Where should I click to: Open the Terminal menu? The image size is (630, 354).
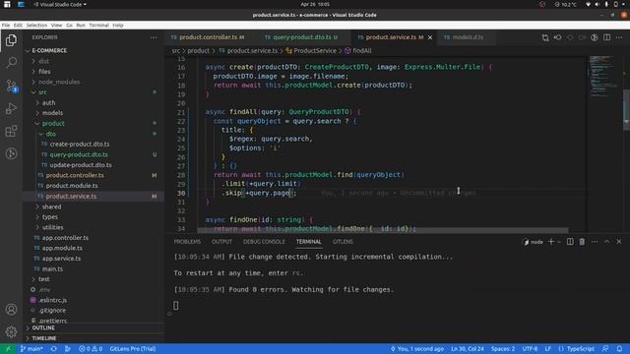pyautogui.click(x=98, y=25)
